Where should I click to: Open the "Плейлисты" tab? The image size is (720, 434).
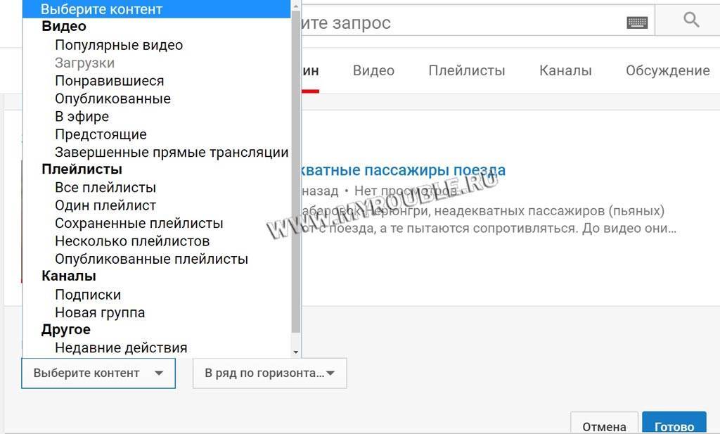coord(467,70)
